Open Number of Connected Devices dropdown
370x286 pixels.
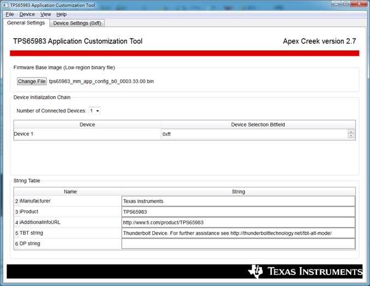(94, 111)
